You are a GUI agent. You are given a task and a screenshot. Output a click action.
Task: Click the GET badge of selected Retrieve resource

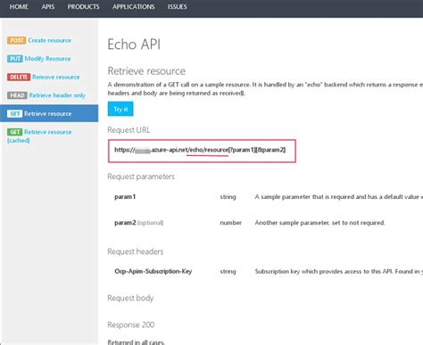pos(15,114)
